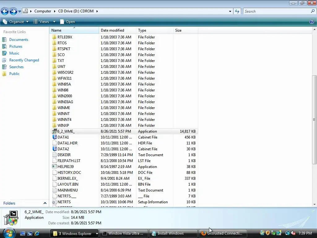Click the Computer breadcrumb segment
The image size is (317, 238).
coord(43,11)
